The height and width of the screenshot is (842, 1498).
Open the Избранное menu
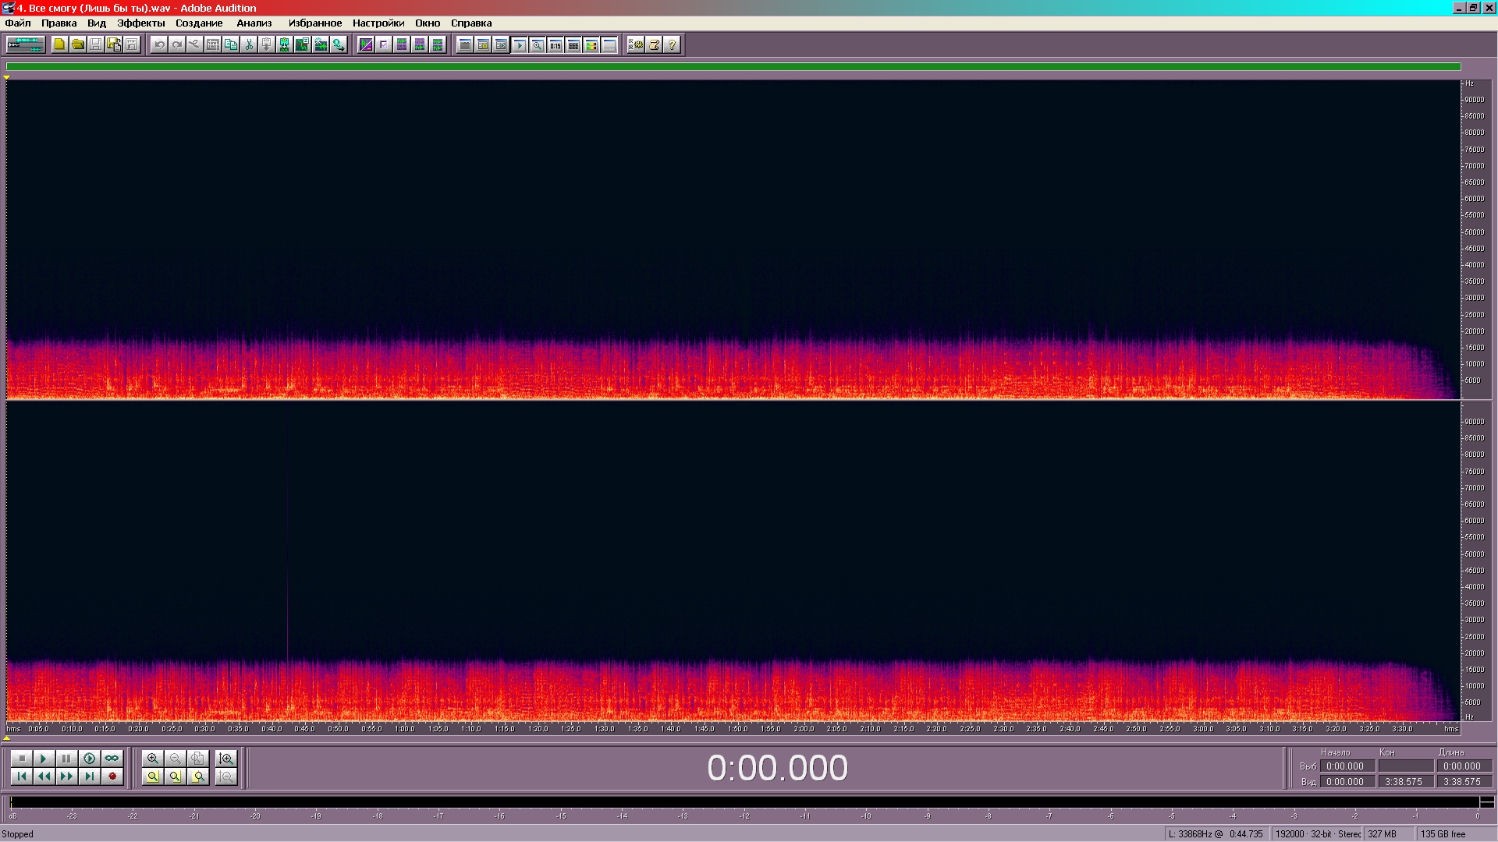pos(314,23)
